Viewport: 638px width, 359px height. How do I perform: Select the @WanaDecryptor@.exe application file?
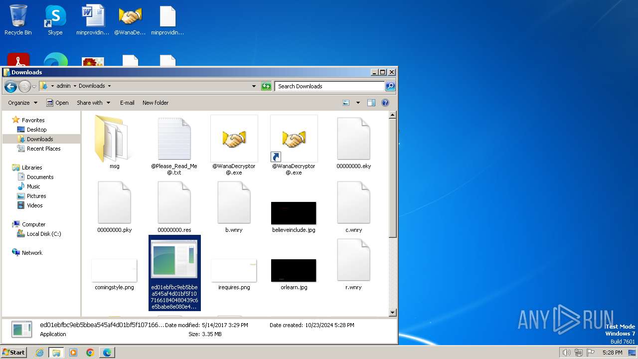[x=234, y=145]
